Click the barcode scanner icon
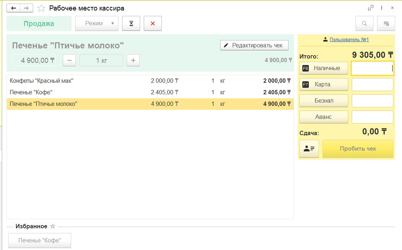 tap(386, 23)
